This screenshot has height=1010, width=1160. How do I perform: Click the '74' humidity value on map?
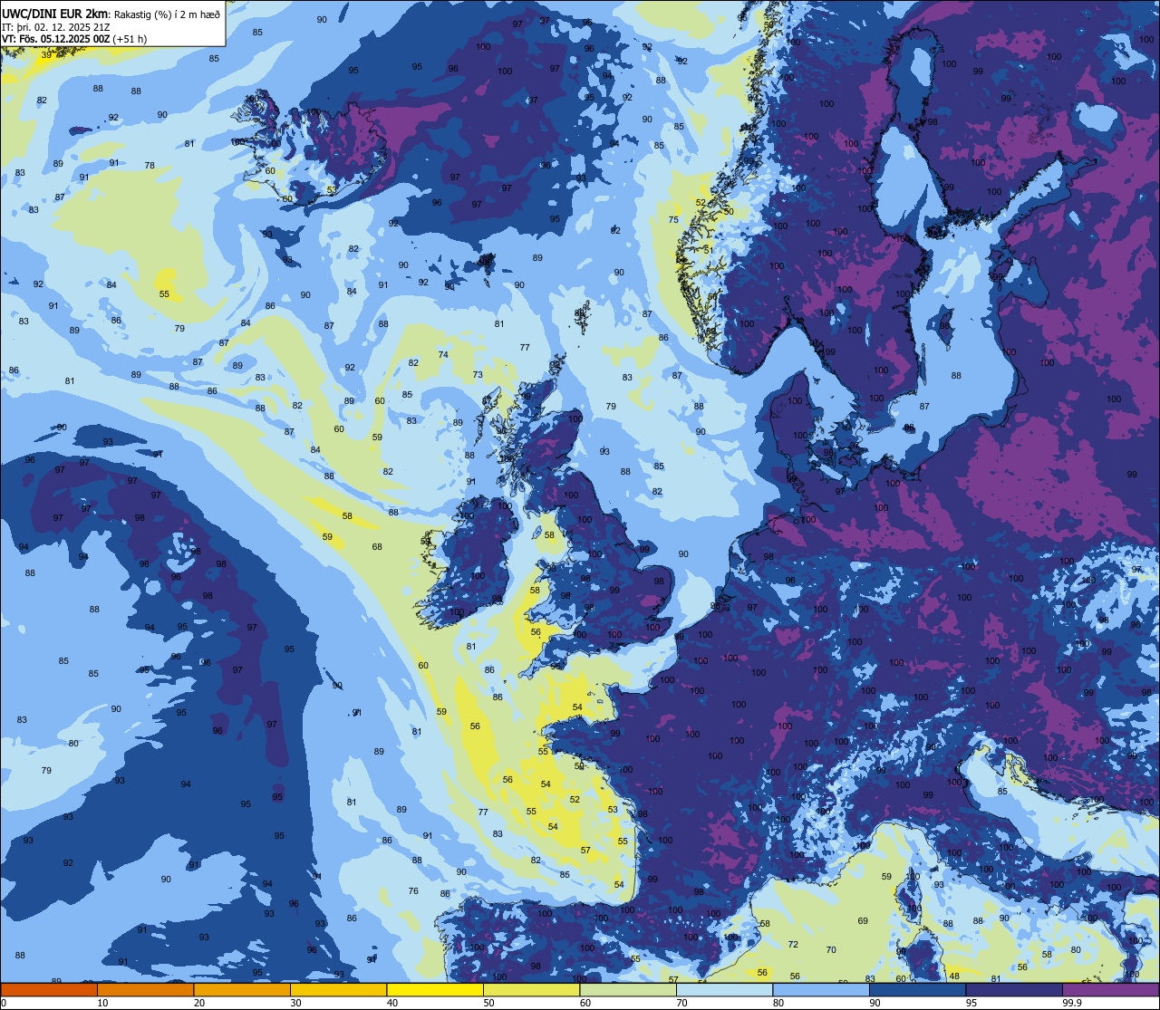(443, 355)
